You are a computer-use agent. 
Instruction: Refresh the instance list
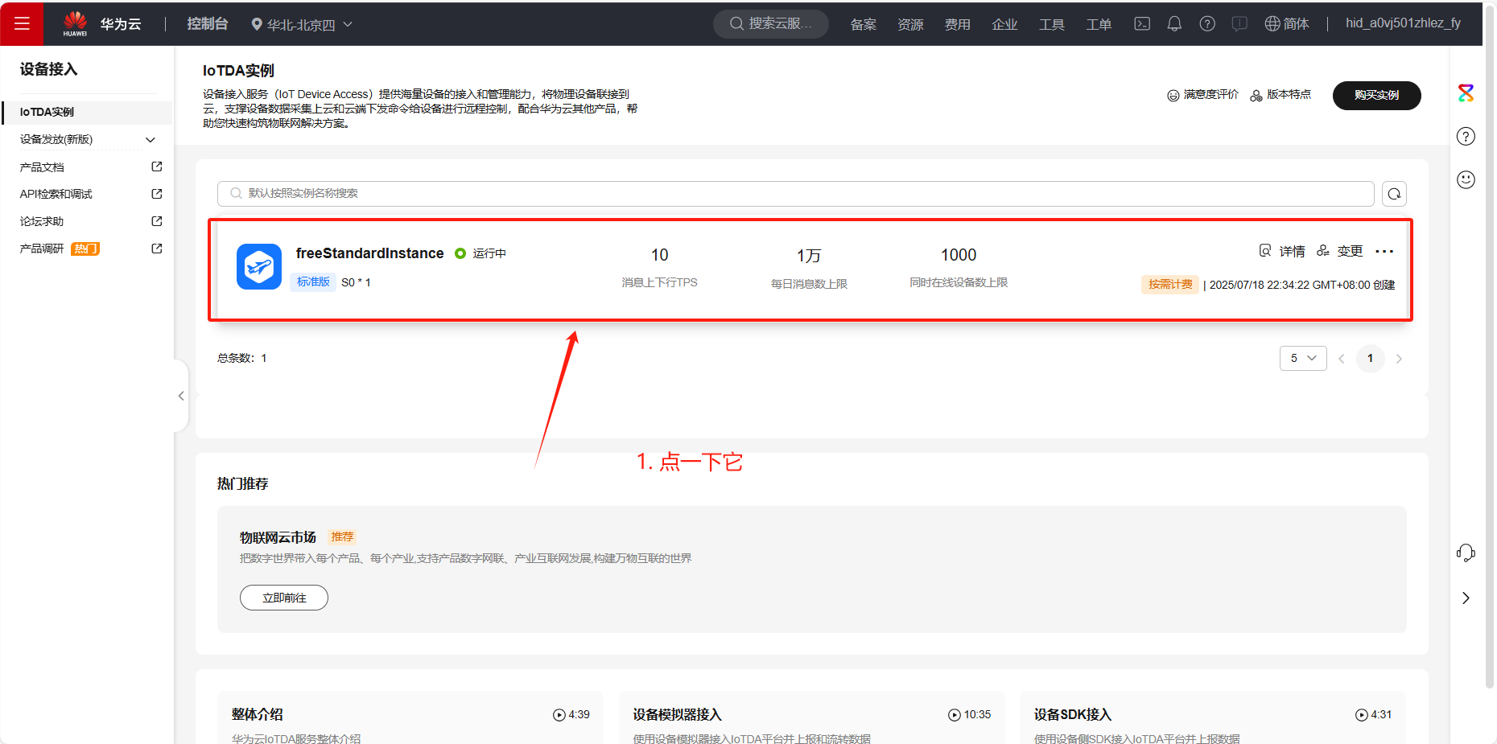[1394, 194]
